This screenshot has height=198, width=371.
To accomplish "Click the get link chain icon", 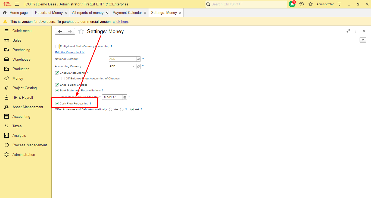I will [x=348, y=31].
